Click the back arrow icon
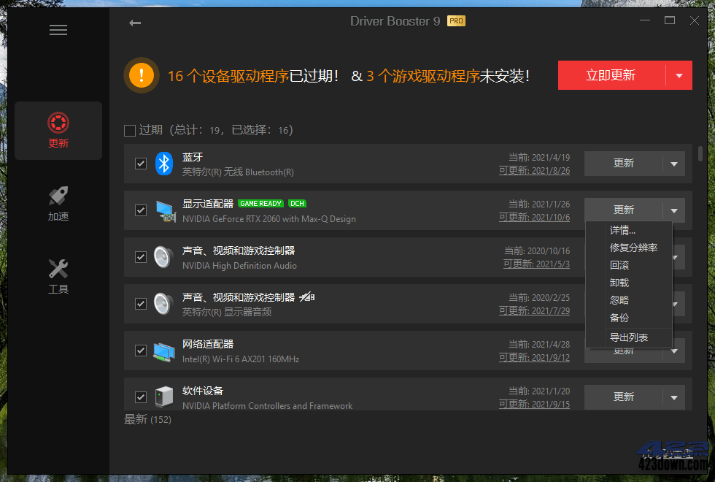The width and height of the screenshot is (715, 482). [x=135, y=23]
